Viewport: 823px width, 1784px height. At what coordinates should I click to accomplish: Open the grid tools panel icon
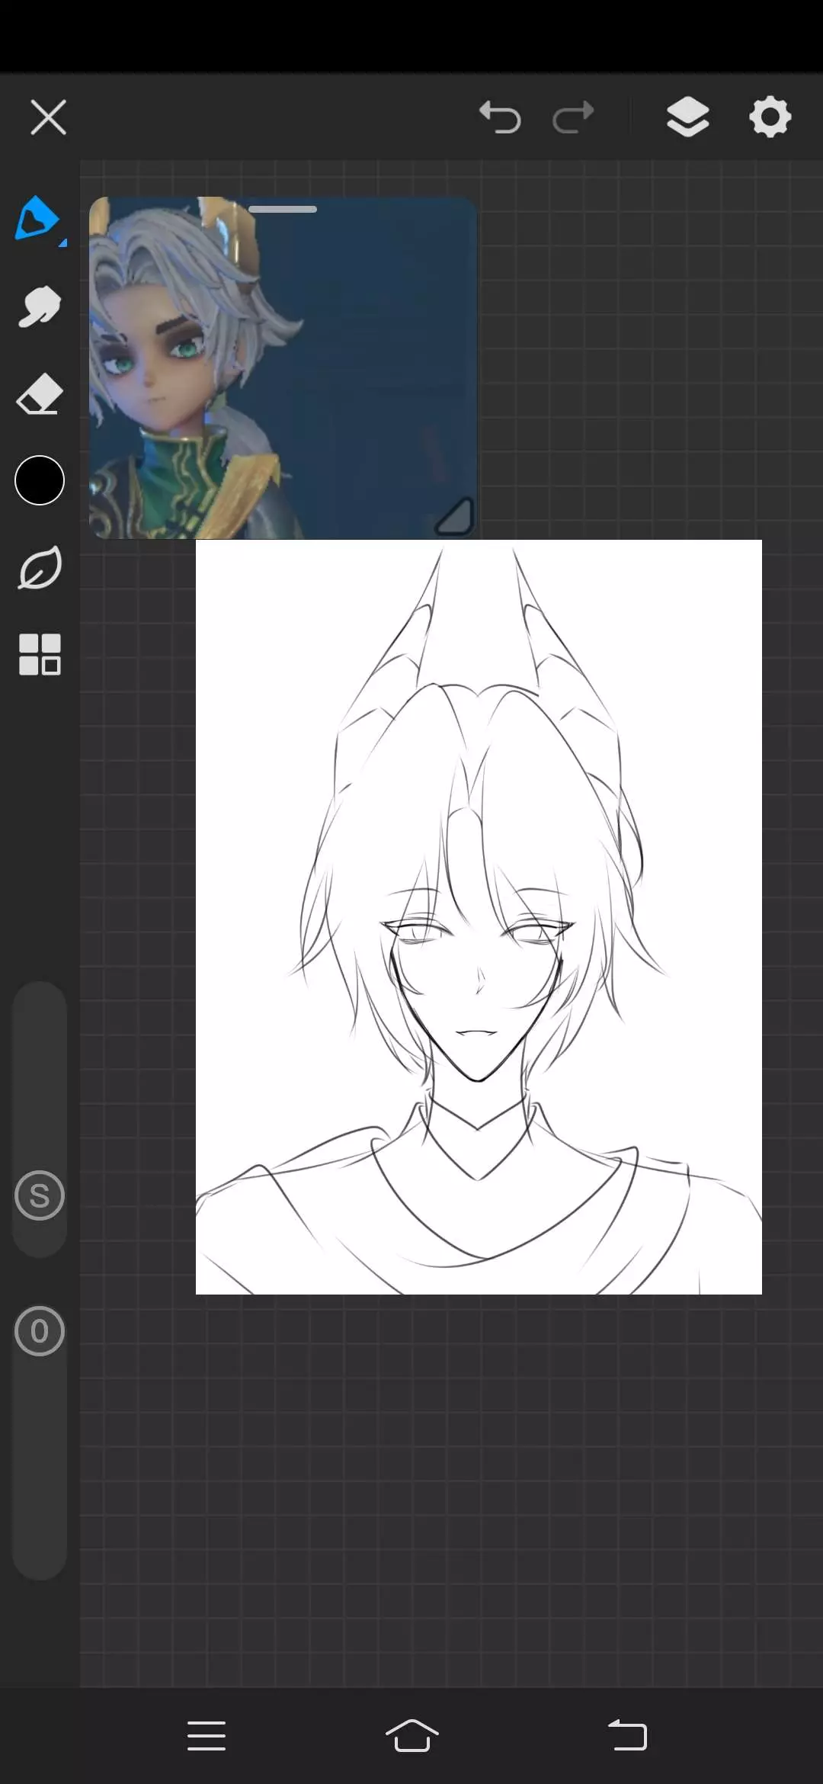[40, 655]
